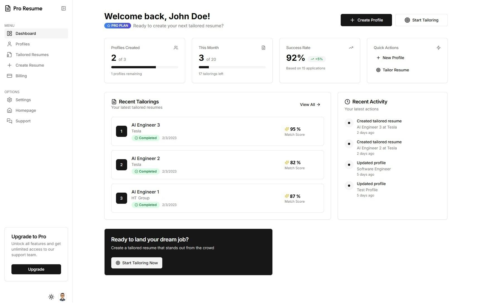Click the Success Rate trend icon
Viewport: 479px width, 303px height.
point(351,48)
